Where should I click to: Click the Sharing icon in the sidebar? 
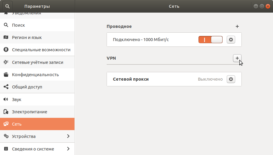(6, 87)
